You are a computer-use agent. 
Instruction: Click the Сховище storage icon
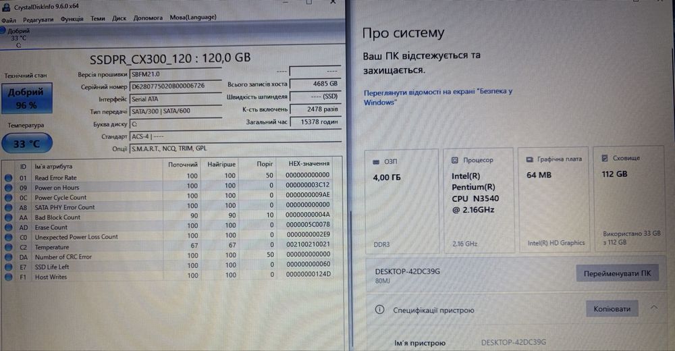pos(604,158)
